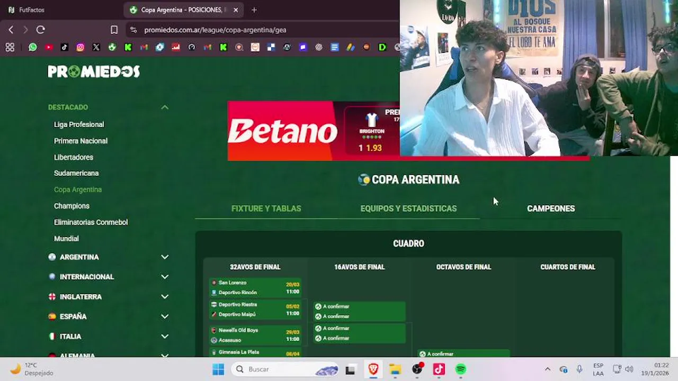View site information icon in address bar

tap(133, 30)
